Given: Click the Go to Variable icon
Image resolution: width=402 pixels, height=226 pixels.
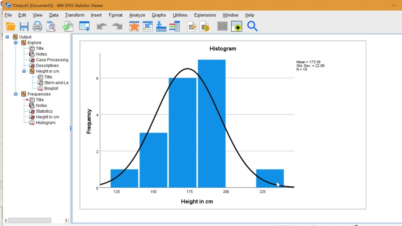Looking at the screenshot, I should (x=161, y=27).
